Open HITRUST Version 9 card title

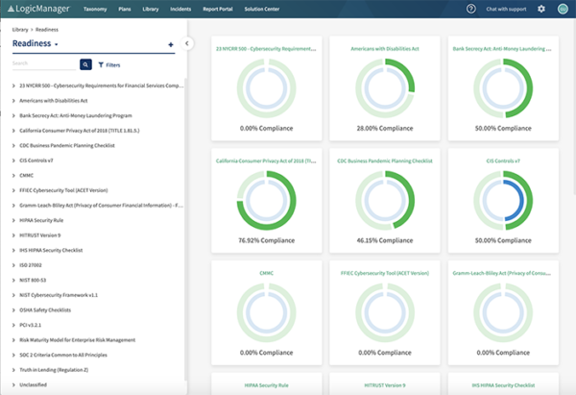[x=385, y=385]
